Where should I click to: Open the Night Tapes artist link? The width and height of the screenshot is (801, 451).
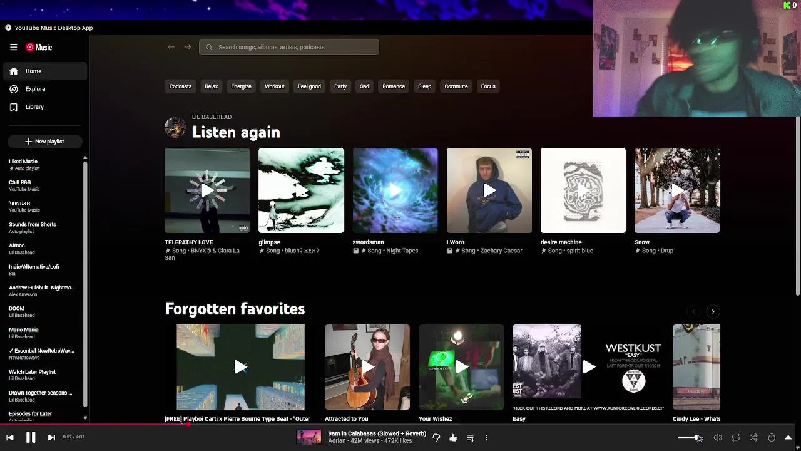pyautogui.click(x=402, y=251)
